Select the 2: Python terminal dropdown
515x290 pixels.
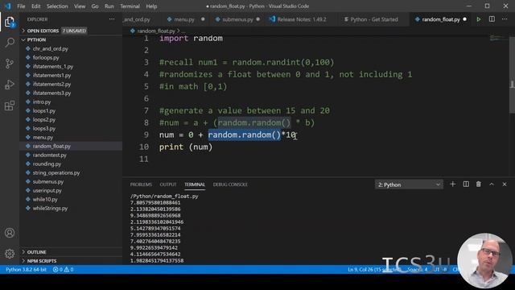[409, 184]
